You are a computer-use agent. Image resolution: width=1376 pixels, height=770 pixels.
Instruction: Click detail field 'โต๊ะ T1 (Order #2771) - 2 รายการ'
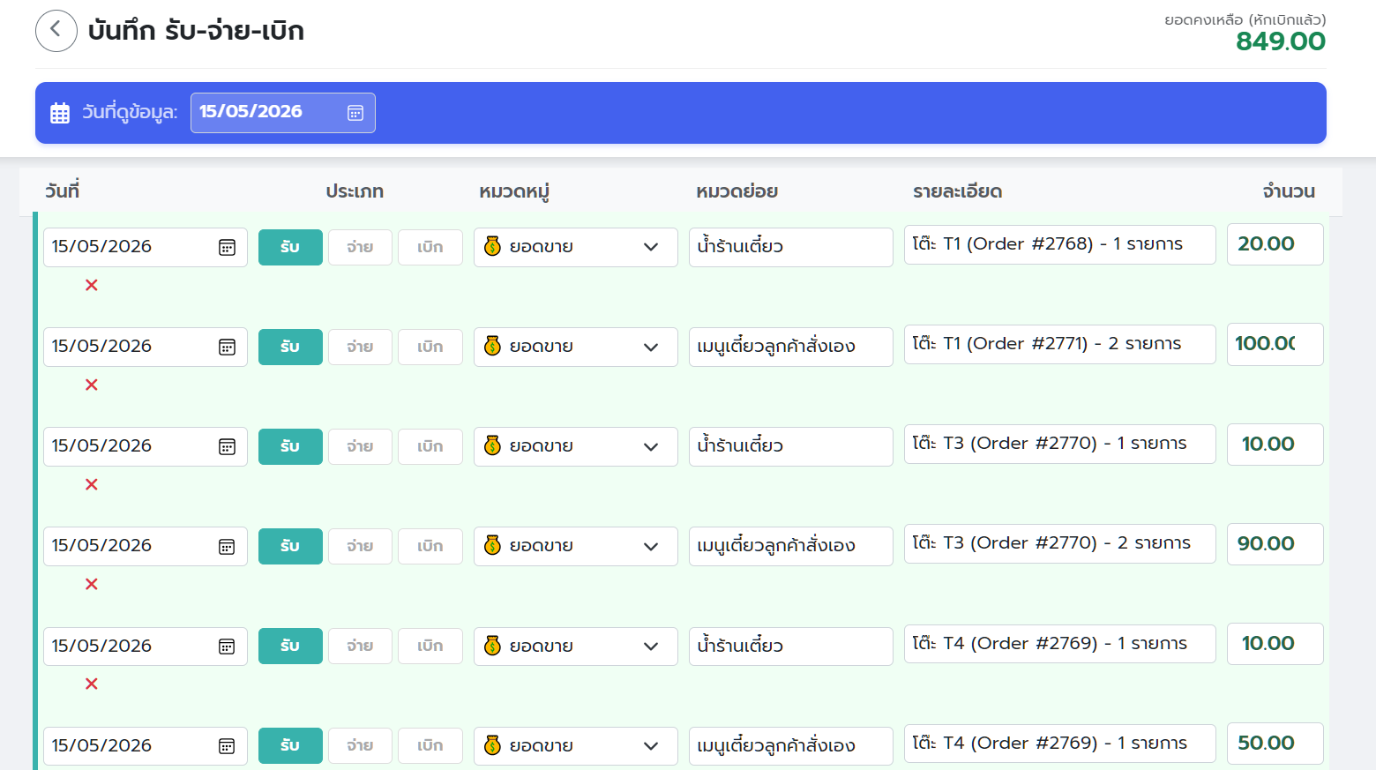1060,344
